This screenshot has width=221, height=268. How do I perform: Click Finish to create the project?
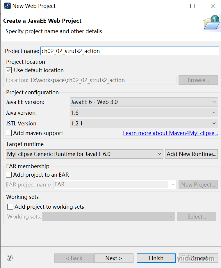[156, 258]
